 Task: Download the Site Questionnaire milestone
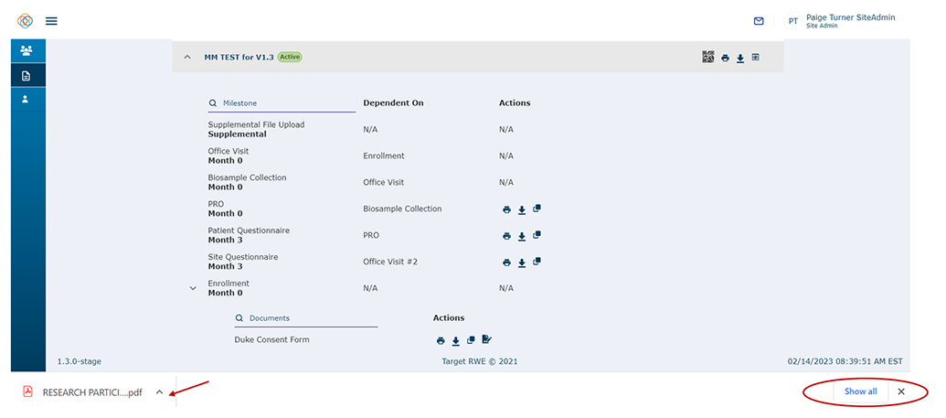[522, 263]
